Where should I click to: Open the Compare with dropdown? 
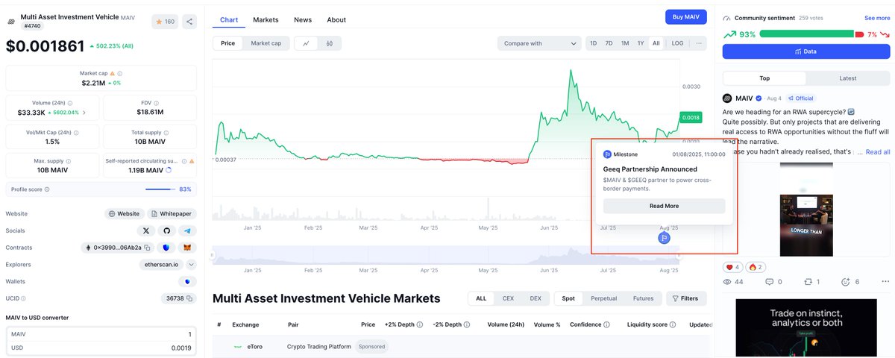tap(539, 43)
